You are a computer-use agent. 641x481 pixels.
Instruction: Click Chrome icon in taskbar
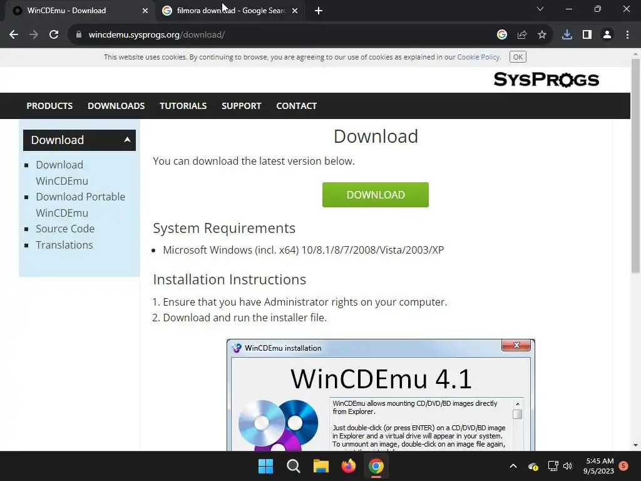click(x=376, y=466)
